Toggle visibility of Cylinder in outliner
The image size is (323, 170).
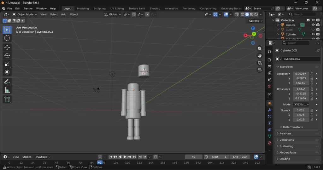313,34
